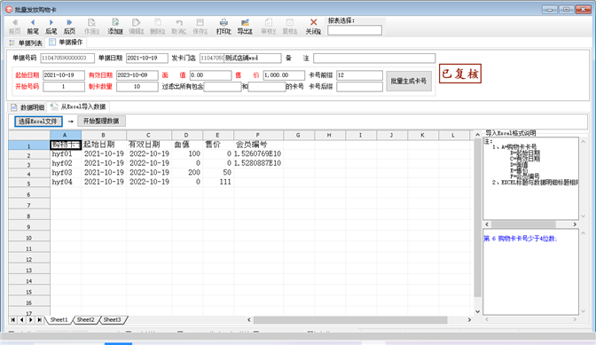
Task: Click the 编辑 edit toolbar icon
Action: pos(136,27)
